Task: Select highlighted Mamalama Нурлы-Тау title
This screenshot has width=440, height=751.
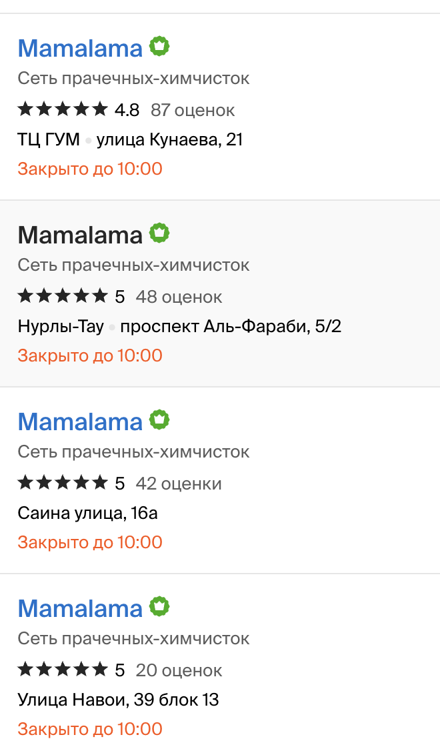Action: [80, 235]
